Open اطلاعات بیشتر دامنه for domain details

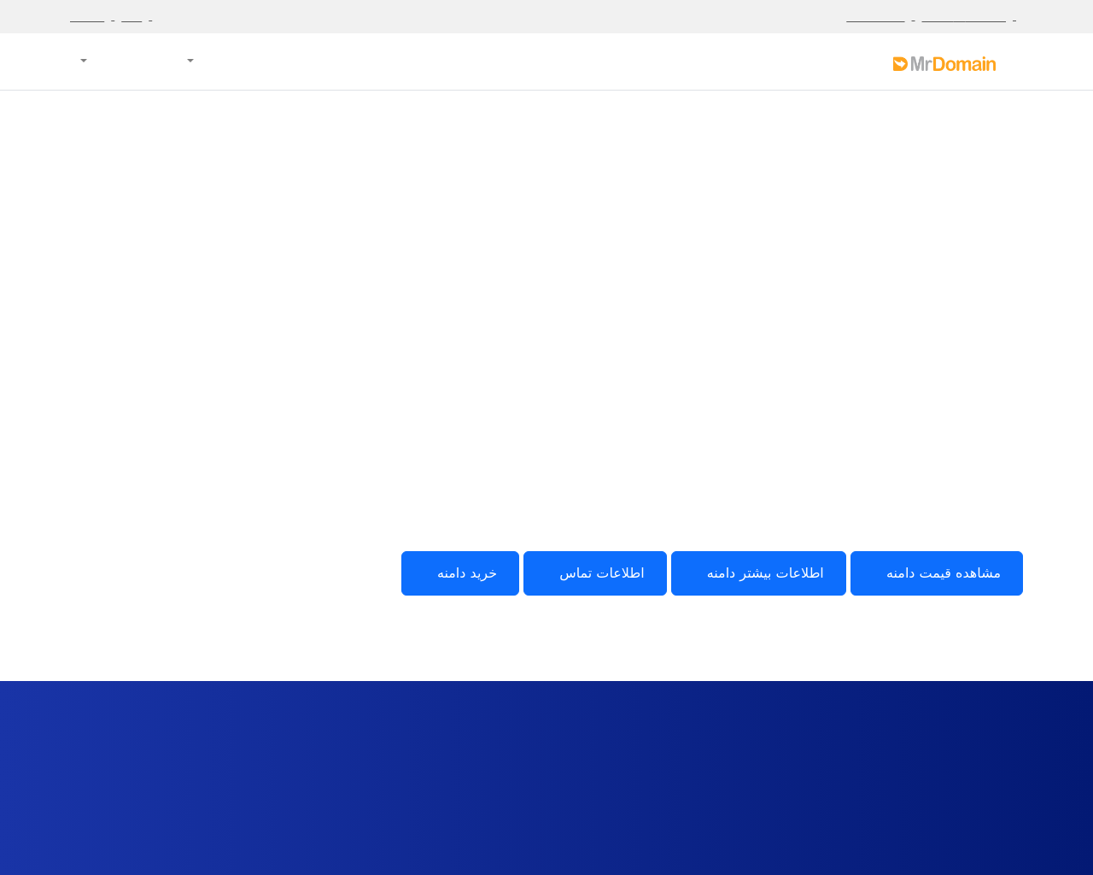coord(758,573)
